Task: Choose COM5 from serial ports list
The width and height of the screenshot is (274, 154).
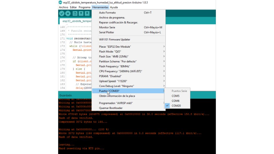Action: pos(176,96)
